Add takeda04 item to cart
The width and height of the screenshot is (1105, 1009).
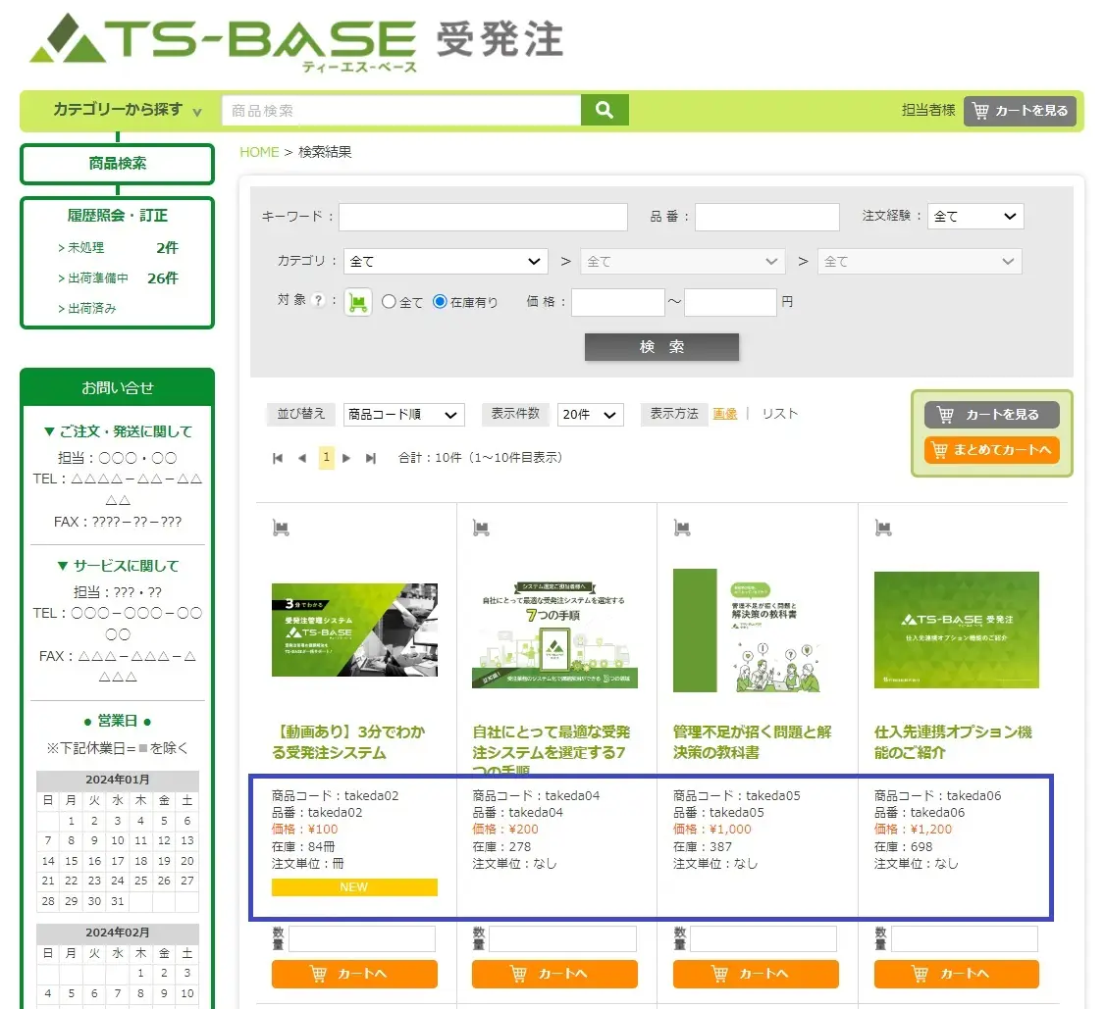click(554, 974)
